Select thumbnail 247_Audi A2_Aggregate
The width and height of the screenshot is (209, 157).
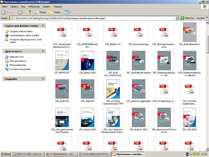pyautogui.click(x=138, y=89)
